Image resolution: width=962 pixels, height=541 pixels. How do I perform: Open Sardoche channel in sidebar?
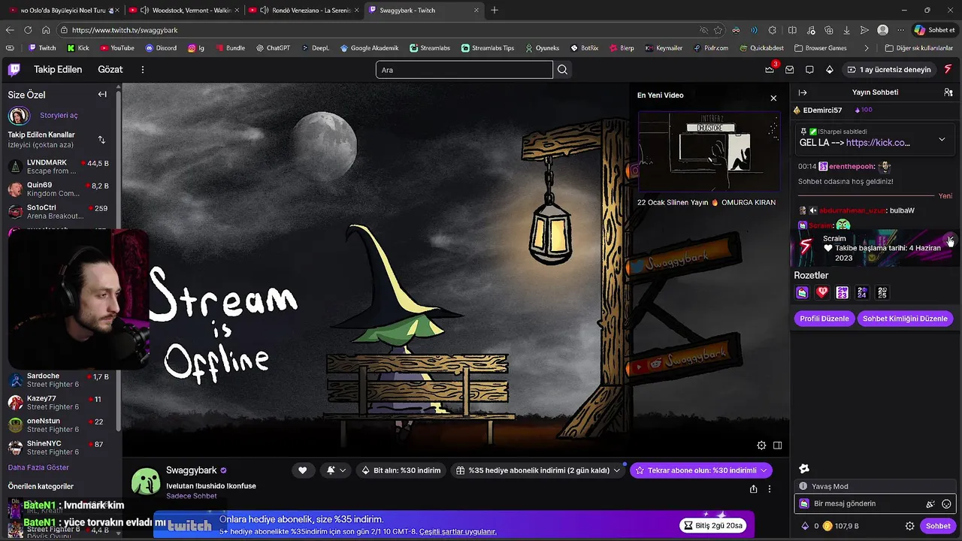59,380
